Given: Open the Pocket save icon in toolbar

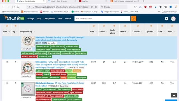Looking at the screenshot, I should click(x=135, y=7).
